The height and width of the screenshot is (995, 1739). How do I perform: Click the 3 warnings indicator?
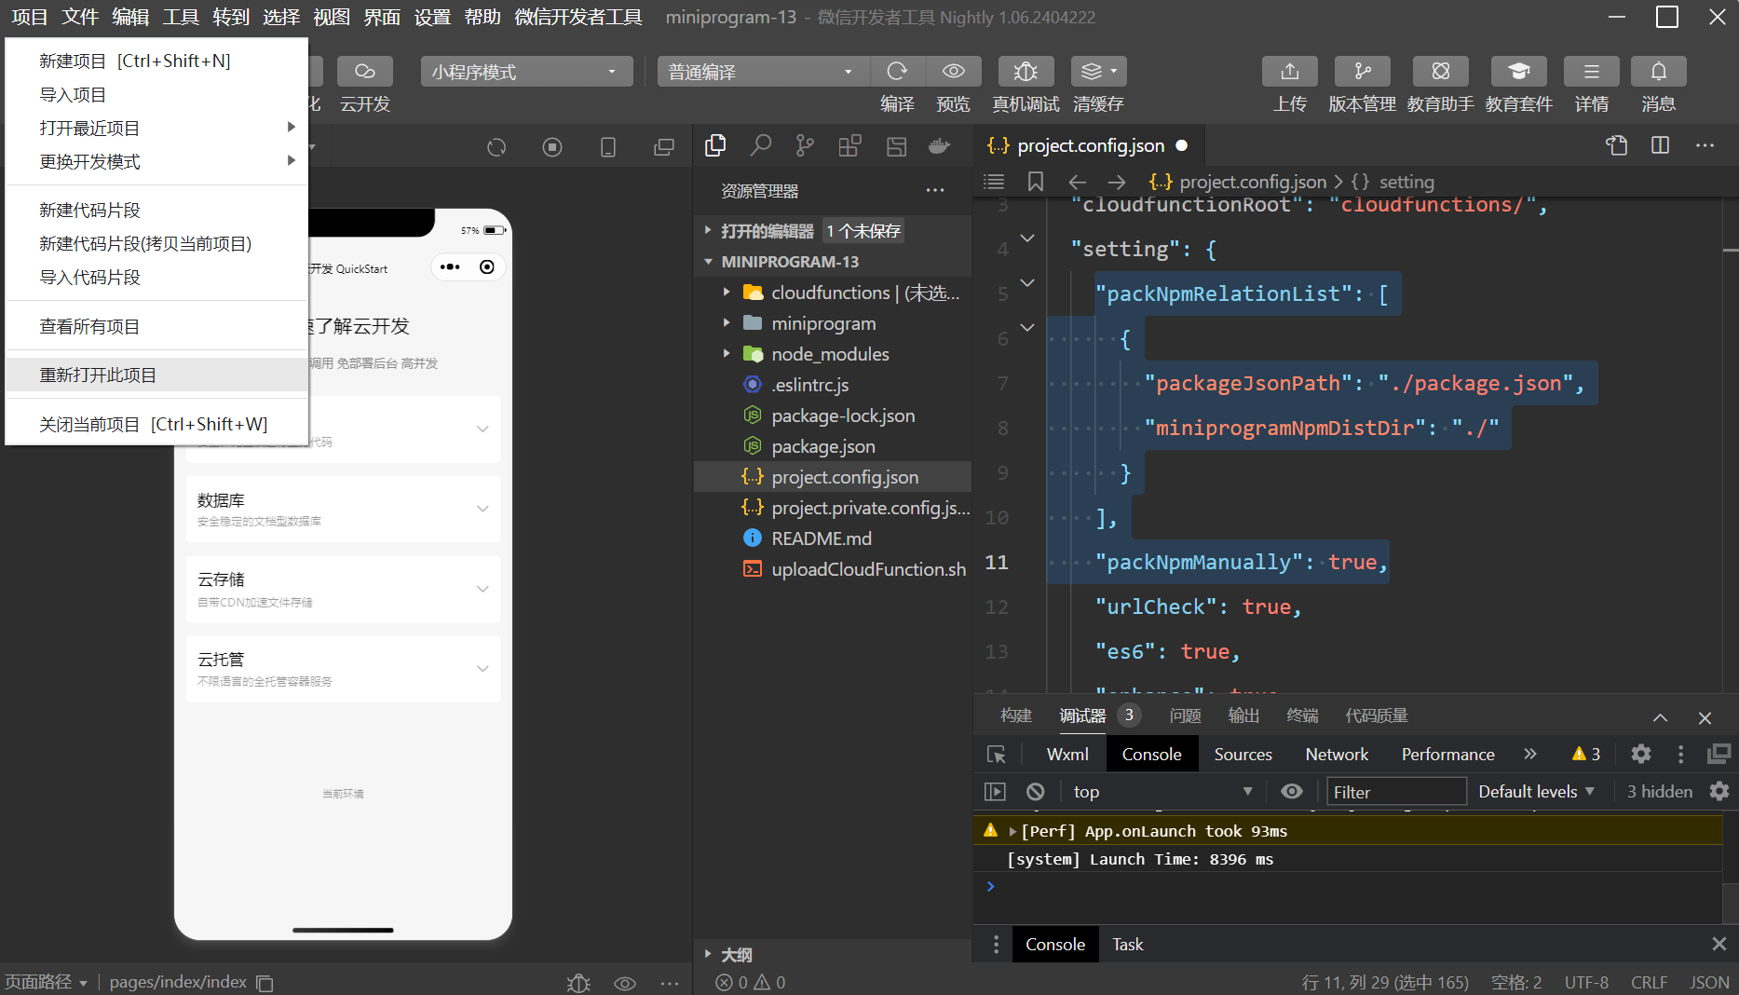click(x=1586, y=754)
